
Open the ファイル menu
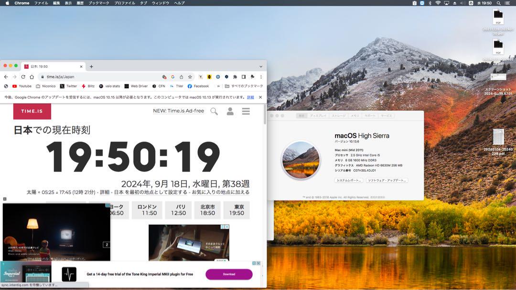click(41, 3)
